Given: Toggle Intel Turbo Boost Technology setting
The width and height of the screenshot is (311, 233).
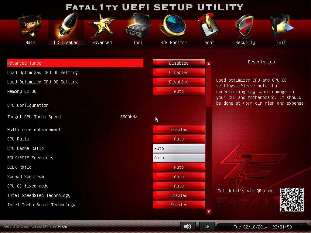Looking at the screenshot, I should click(179, 205).
